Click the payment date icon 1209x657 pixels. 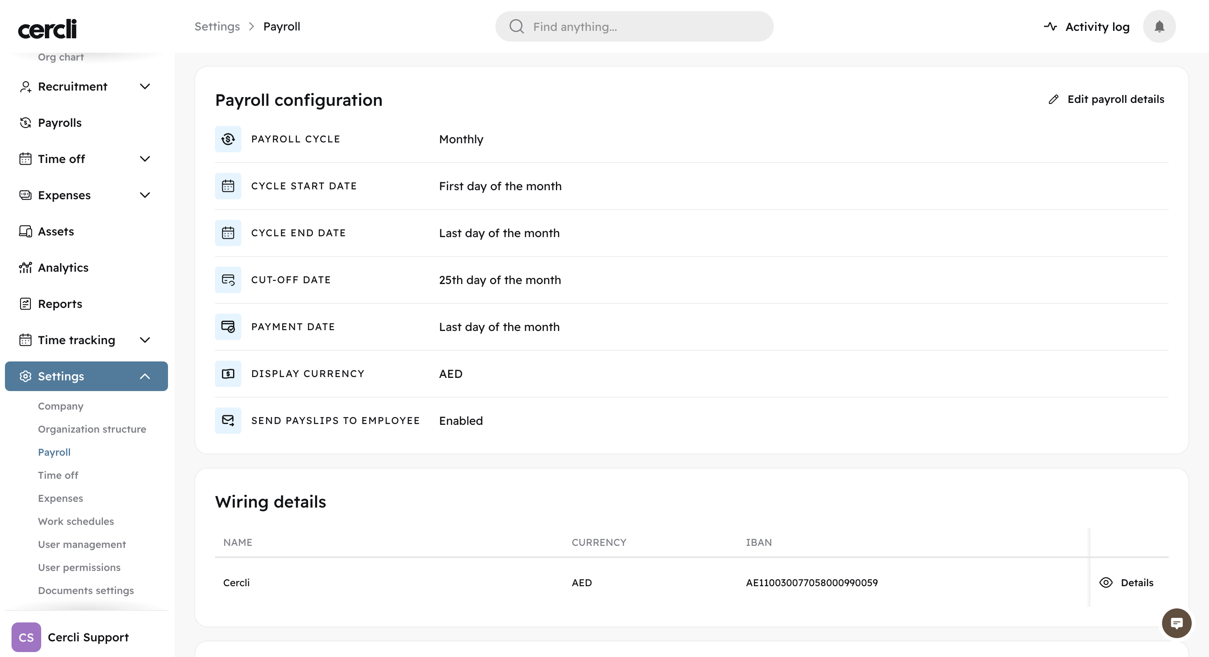pos(228,326)
